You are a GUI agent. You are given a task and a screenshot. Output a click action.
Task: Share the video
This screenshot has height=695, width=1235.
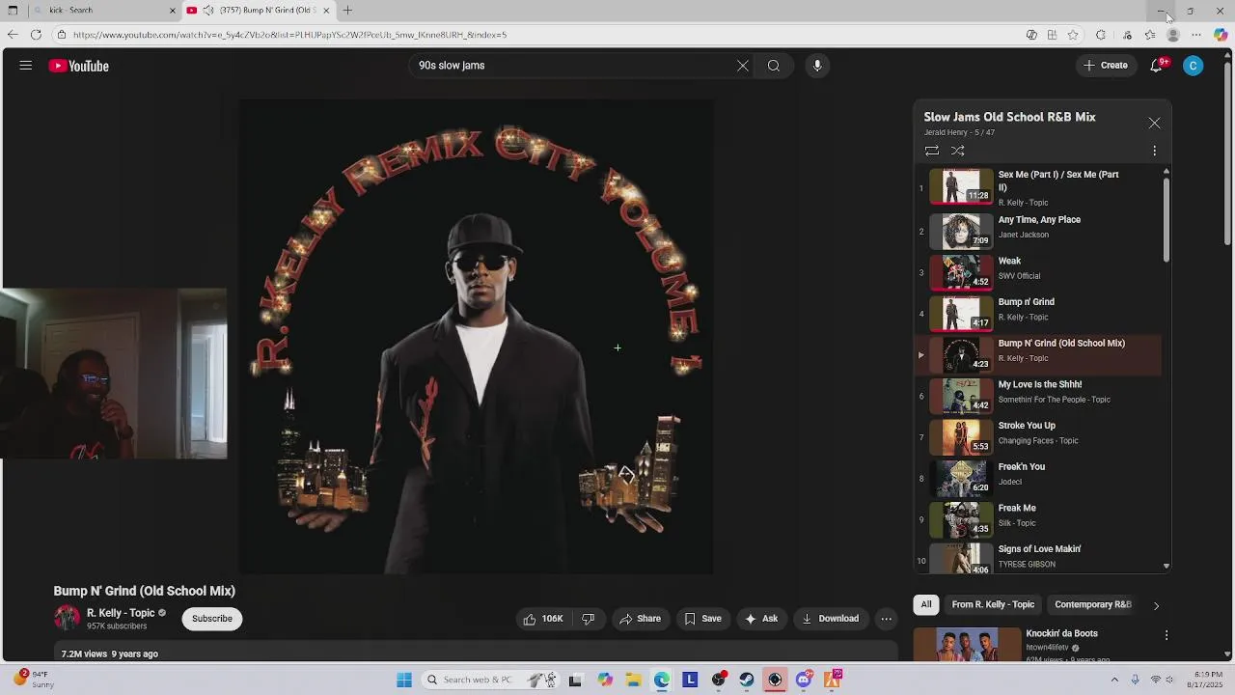point(641,619)
